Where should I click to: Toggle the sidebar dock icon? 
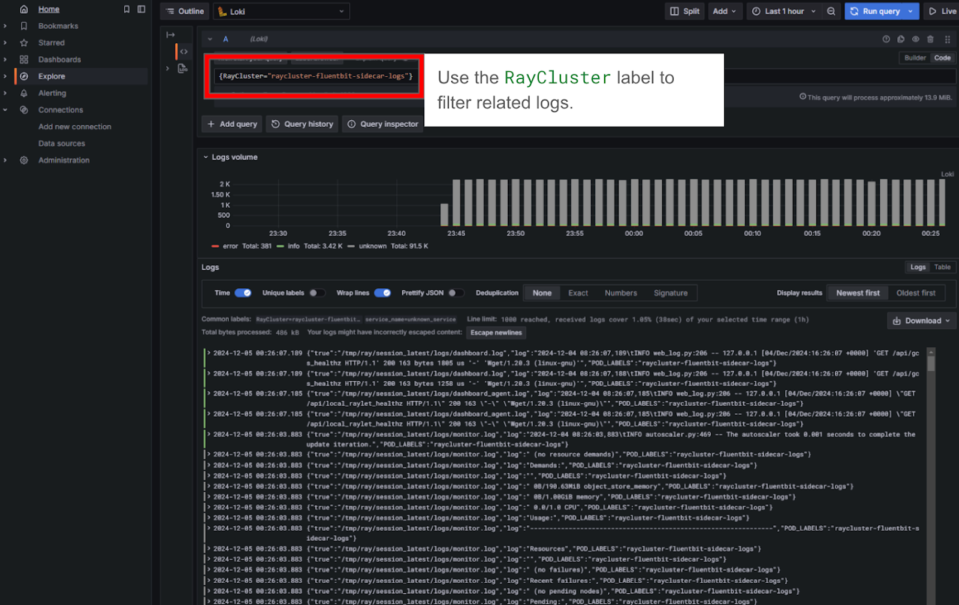pyautogui.click(x=141, y=9)
